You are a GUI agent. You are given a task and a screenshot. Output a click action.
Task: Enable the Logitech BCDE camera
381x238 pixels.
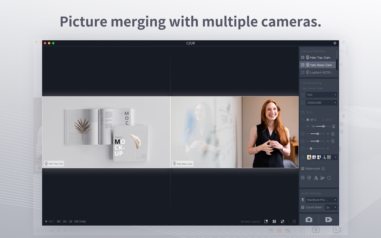pyautogui.click(x=302, y=72)
